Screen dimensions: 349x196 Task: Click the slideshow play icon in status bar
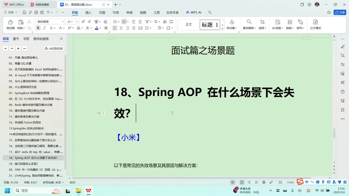point(257,182)
